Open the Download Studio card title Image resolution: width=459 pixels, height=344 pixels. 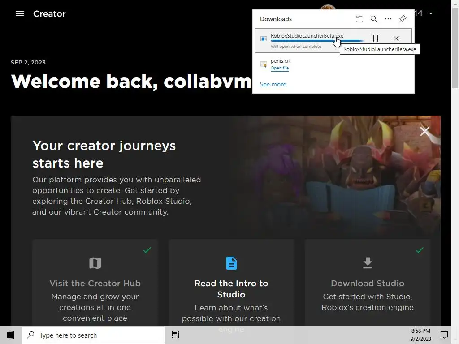[x=368, y=283]
